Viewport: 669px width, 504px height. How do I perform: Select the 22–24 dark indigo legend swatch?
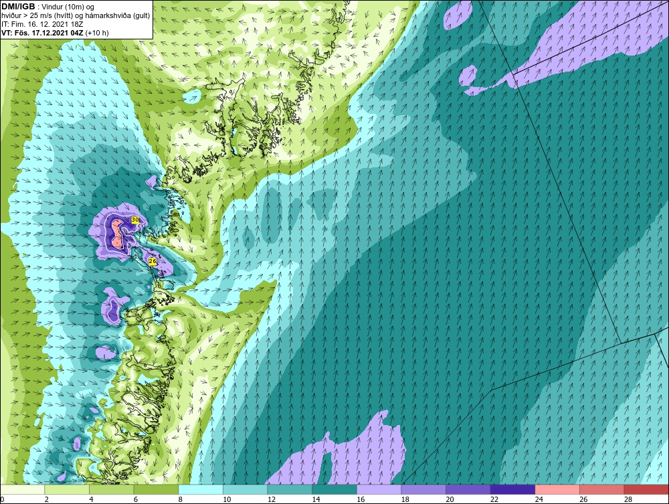pyautogui.click(x=513, y=489)
